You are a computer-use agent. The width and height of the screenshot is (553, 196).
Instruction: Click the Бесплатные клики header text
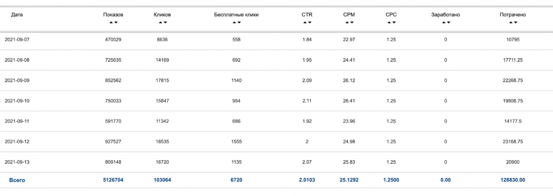[236, 15]
